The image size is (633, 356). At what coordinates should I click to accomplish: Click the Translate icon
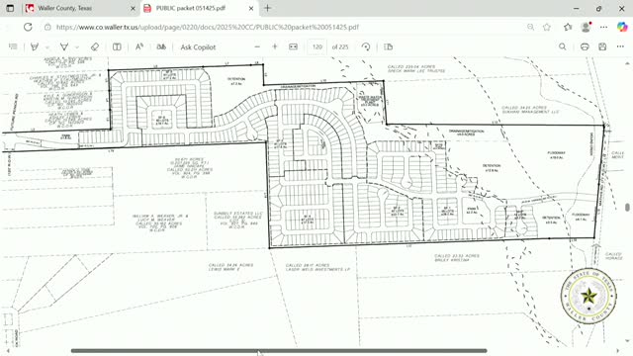[x=161, y=46]
